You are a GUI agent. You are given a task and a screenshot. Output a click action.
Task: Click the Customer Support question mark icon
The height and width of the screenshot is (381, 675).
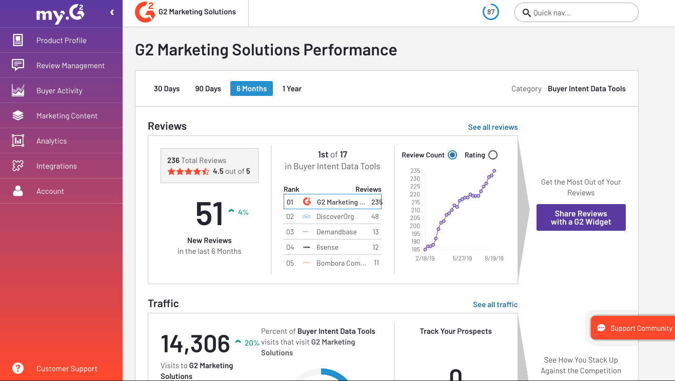[18, 368]
